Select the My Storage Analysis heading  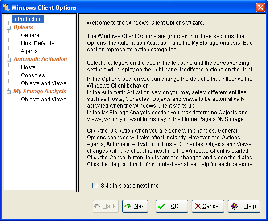40,92
